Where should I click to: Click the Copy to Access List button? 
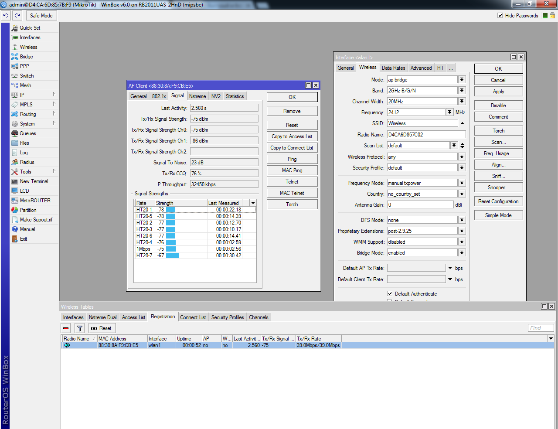(x=292, y=136)
